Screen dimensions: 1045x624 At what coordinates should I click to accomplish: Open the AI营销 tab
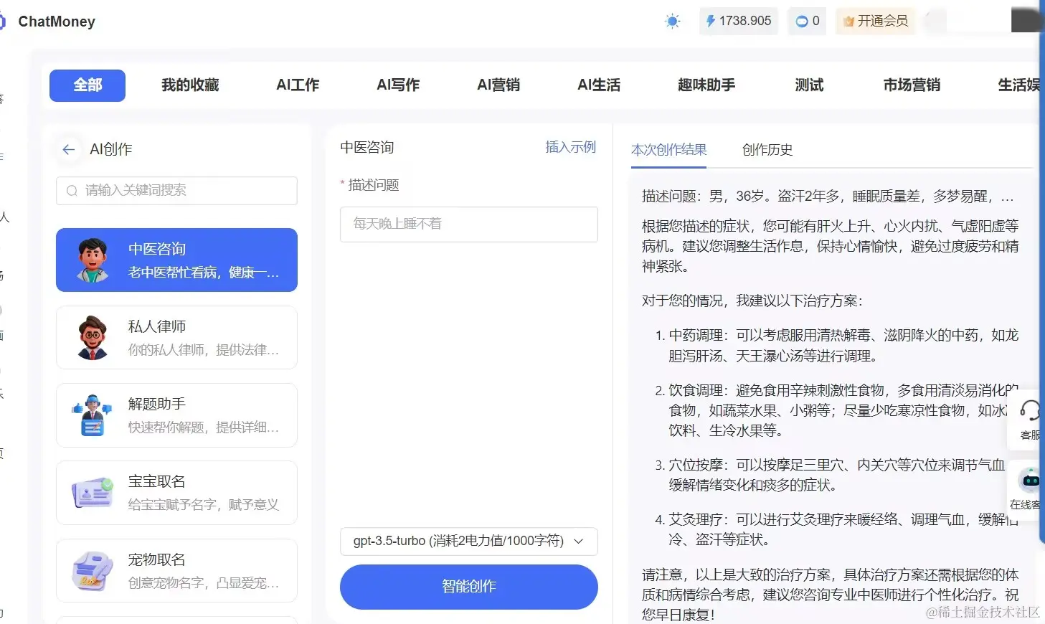(x=498, y=85)
